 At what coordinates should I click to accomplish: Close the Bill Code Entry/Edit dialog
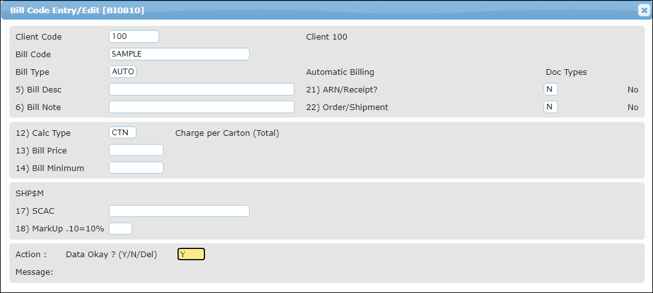[644, 11]
